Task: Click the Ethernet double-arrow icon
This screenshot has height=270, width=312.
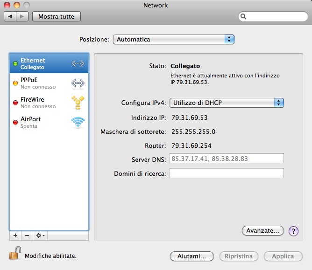Action: click(78, 63)
